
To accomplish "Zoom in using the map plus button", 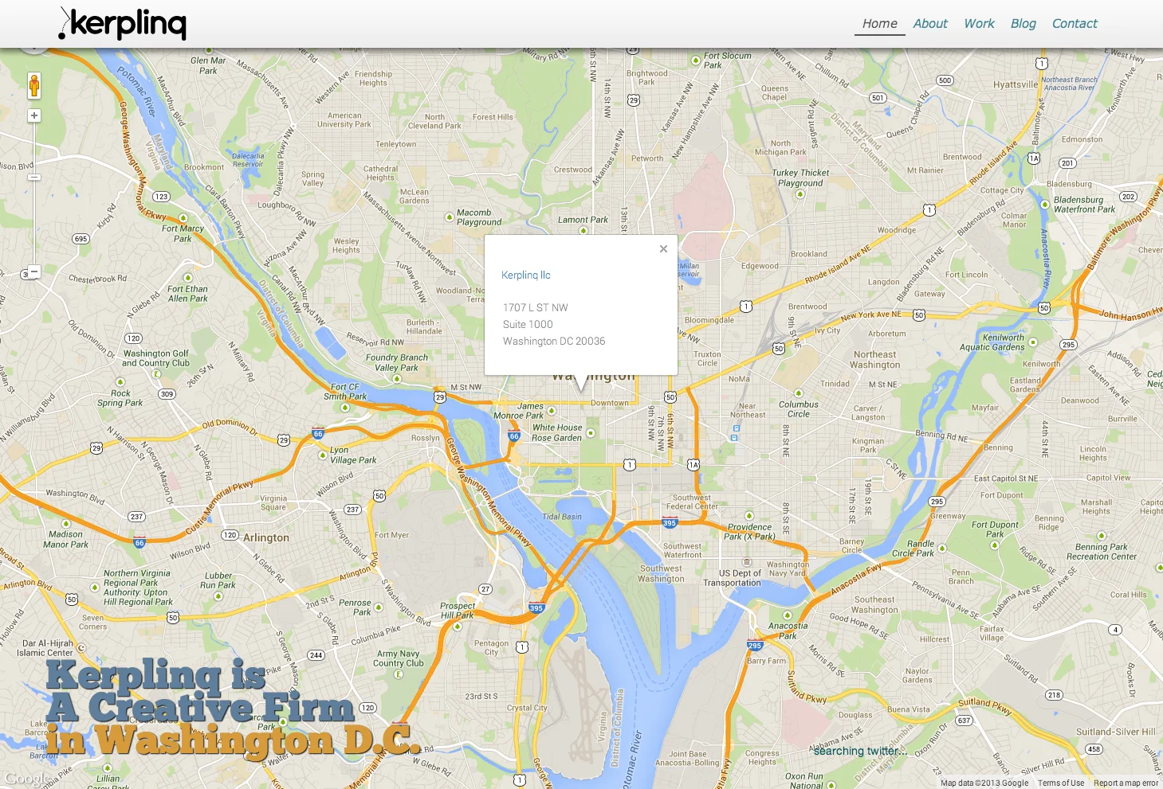I will tap(34, 115).
